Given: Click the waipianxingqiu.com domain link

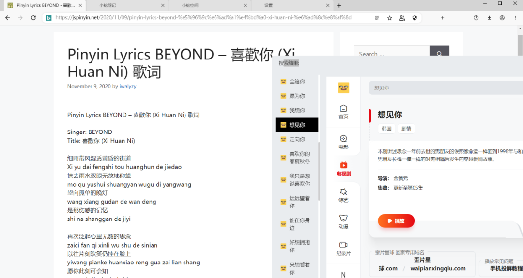Looking at the screenshot, I should 438,268.
